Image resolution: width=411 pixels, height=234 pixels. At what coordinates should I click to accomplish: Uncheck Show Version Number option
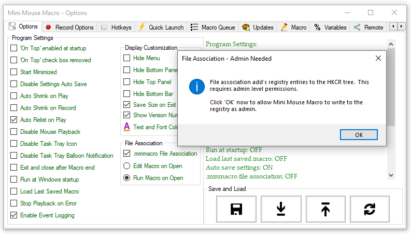tap(127, 115)
